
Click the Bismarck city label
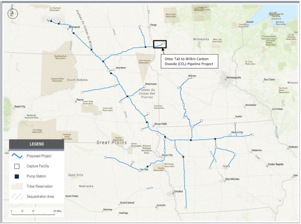click(74, 27)
